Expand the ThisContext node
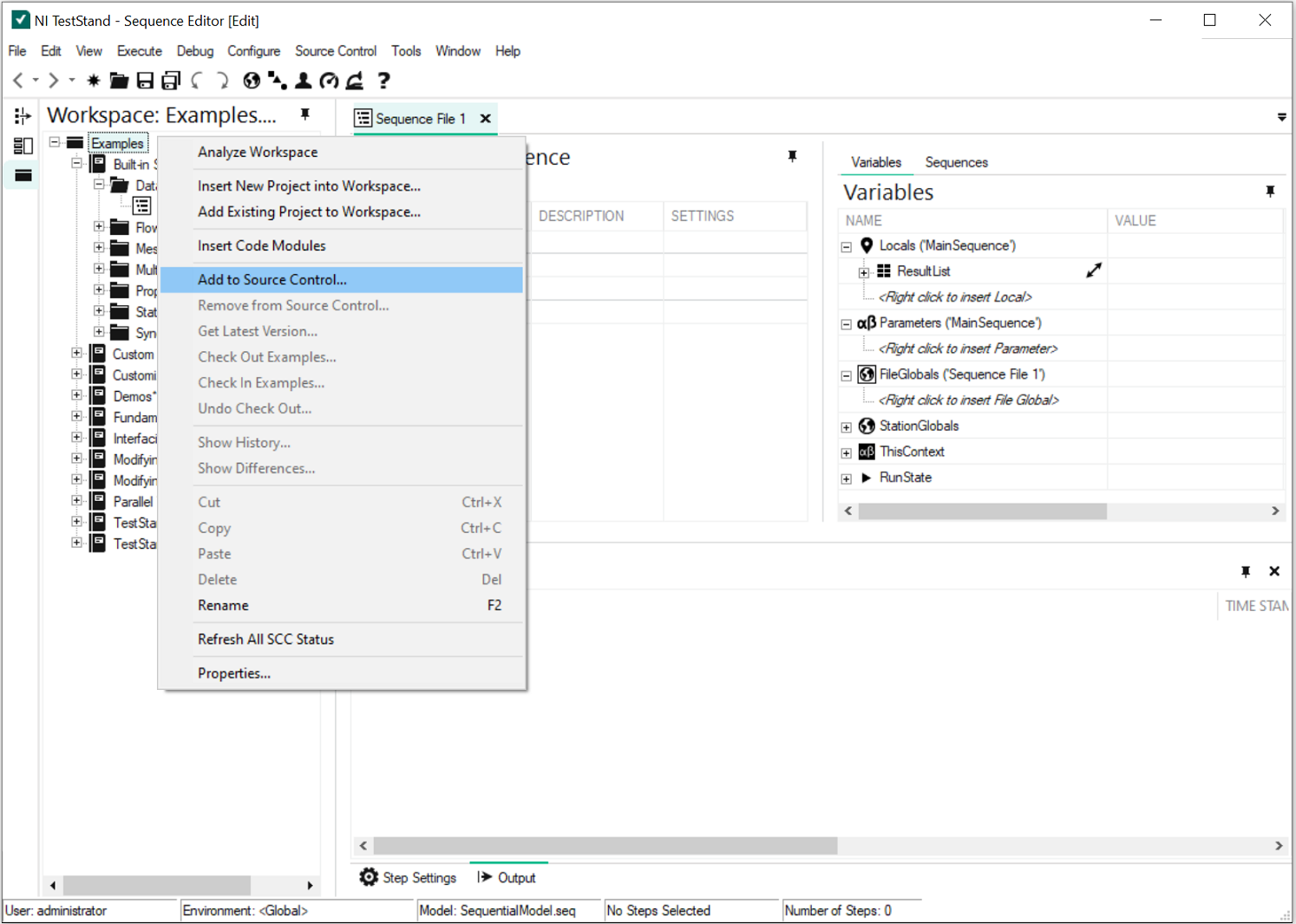Viewport: 1296px width, 924px height. click(847, 453)
